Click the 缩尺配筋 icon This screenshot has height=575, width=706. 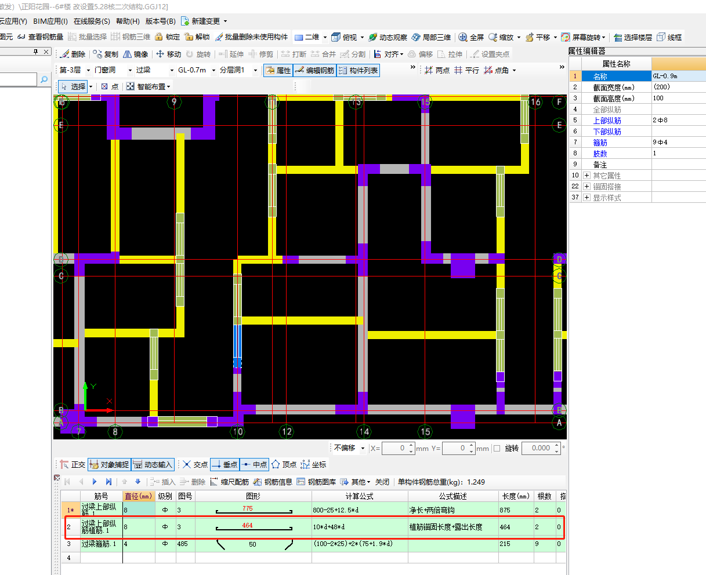[230, 482]
